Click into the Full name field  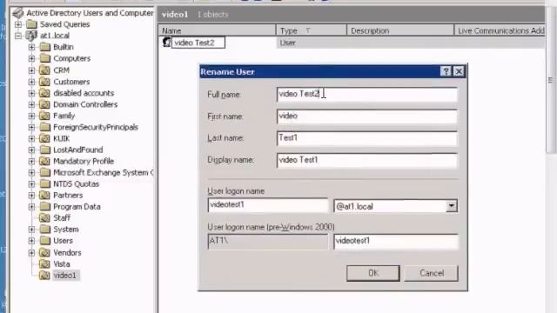pyautogui.click(x=367, y=95)
